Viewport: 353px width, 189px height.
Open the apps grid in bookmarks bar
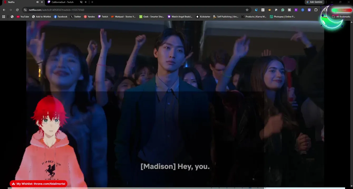[x=4, y=17]
